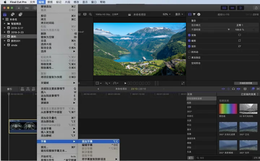
Task: Open the 修剪 menu
Action: click(x=50, y=2)
